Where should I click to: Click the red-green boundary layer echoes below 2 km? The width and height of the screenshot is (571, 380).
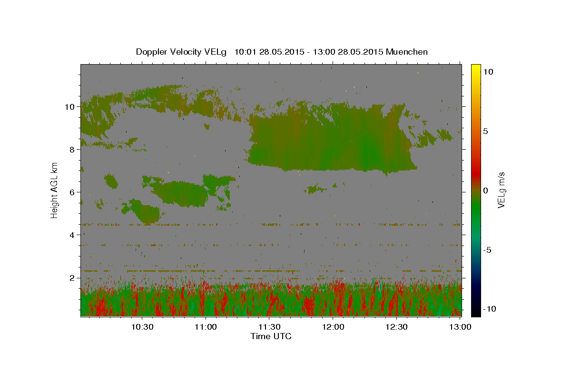(x=271, y=299)
